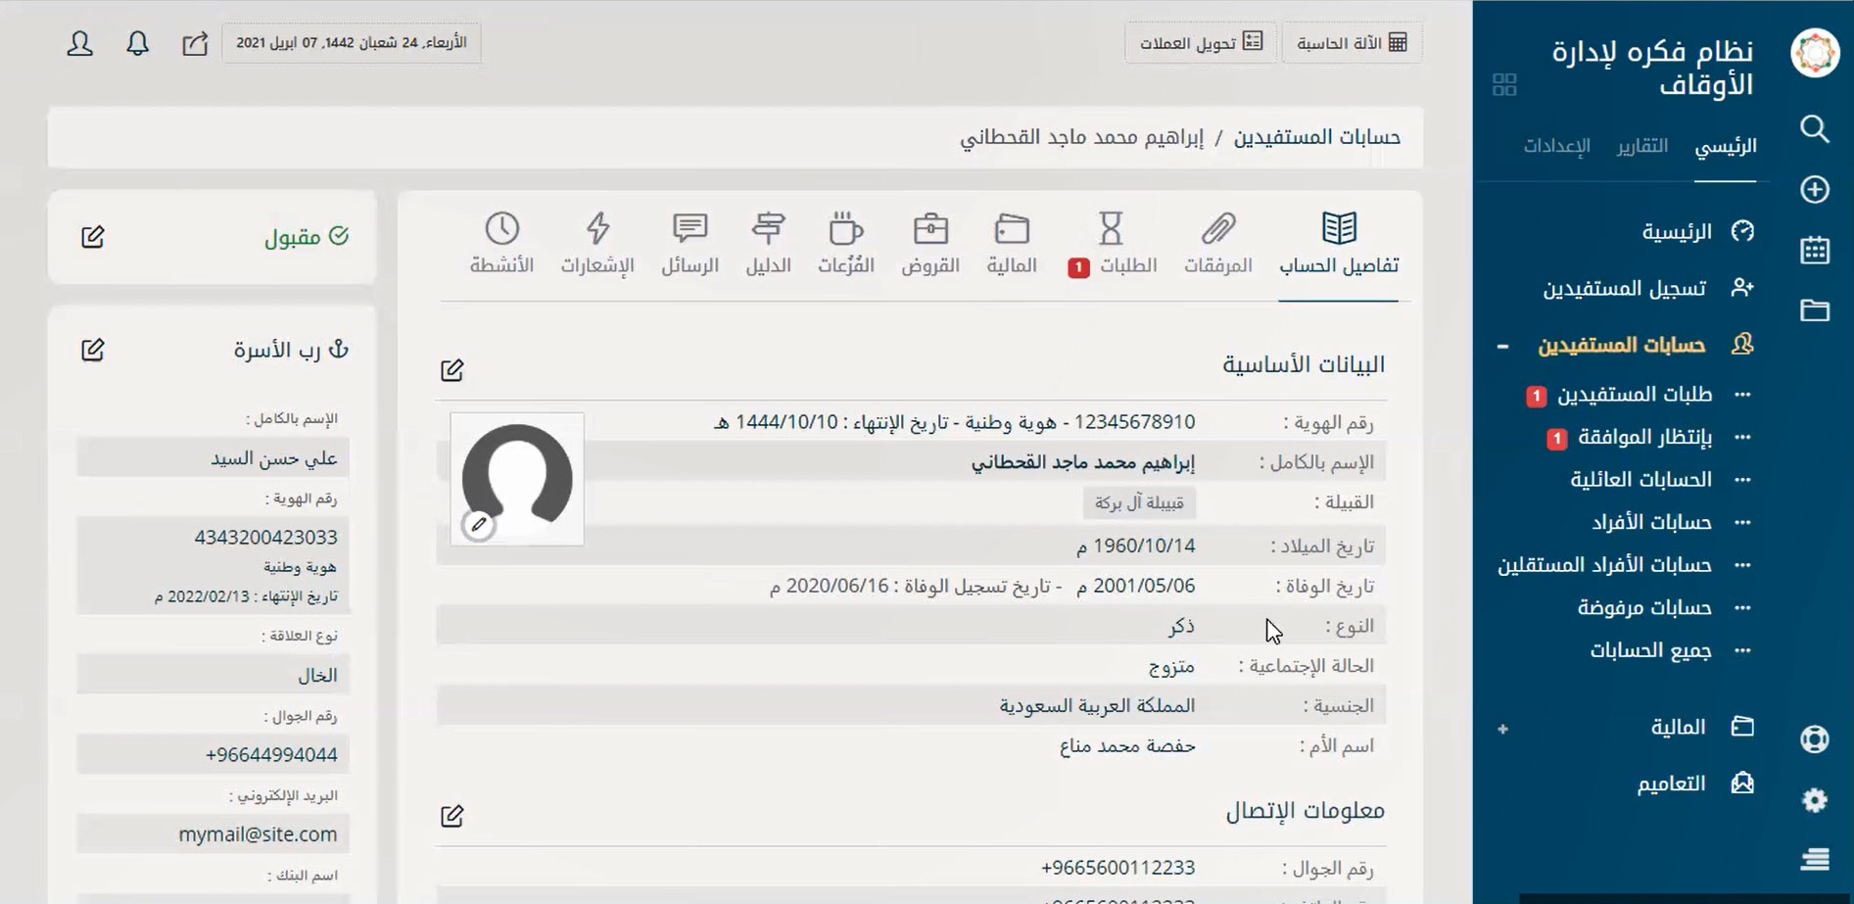Select the التقارير top sidebar tab

[x=1641, y=146]
